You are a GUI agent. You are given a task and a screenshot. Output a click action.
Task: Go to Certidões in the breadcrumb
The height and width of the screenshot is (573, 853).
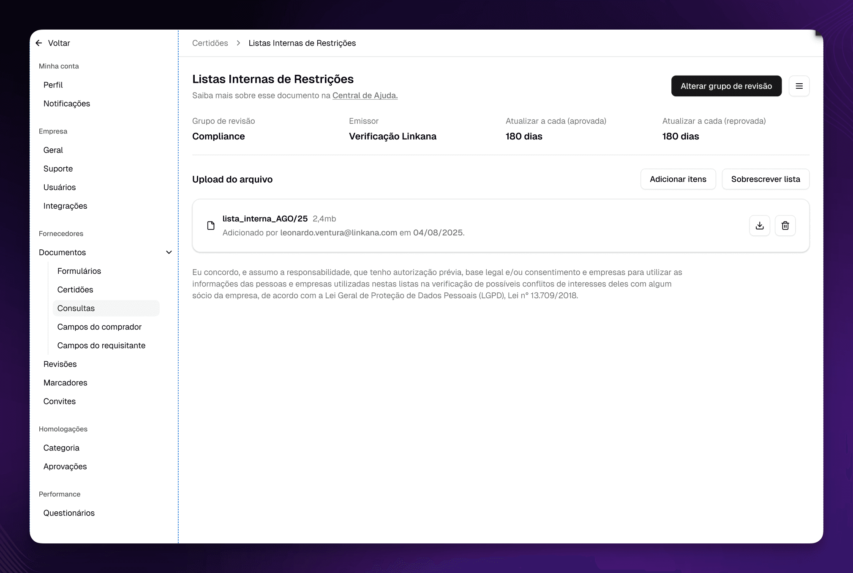coord(210,43)
